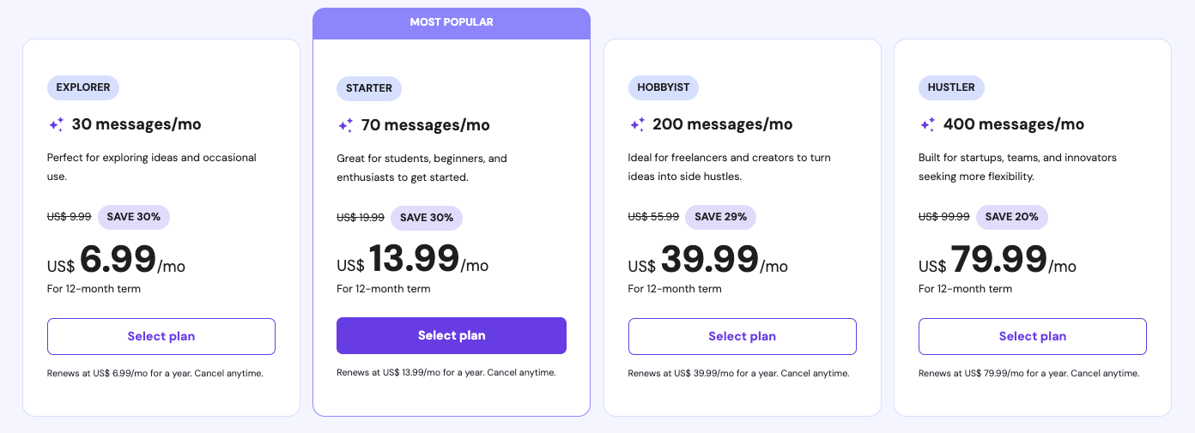Click the STARTER plan label badge
1195x433 pixels.
coord(369,88)
